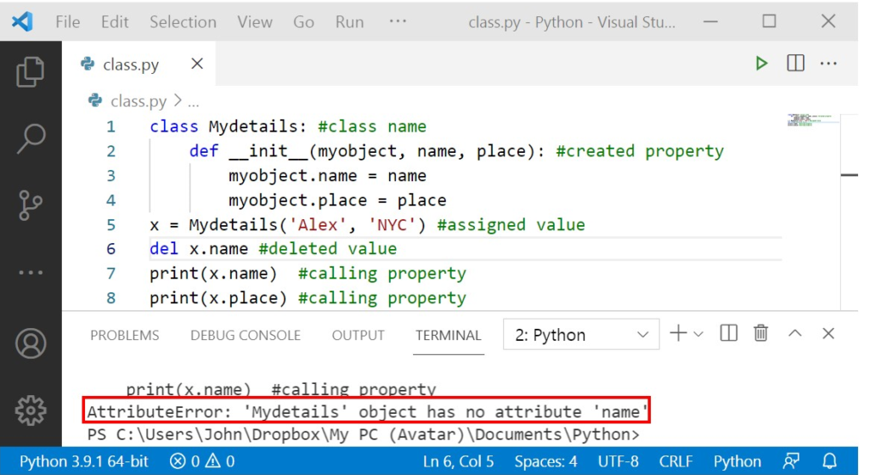Open editor More Actions ellipsis
Viewport: 870px width, 475px height.
[828, 63]
